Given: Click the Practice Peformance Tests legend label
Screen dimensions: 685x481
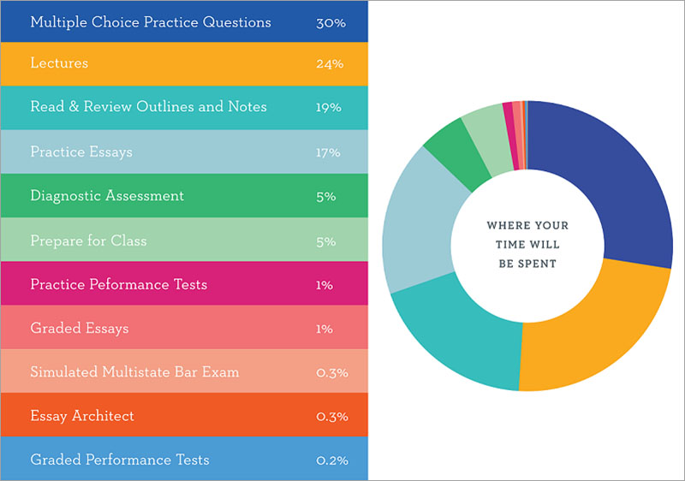Looking at the screenshot, I should (118, 284).
